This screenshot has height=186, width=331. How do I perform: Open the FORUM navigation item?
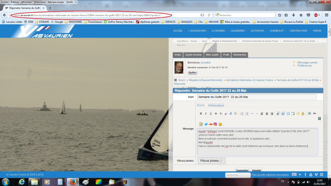pyautogui.click(x=317, y=31)
